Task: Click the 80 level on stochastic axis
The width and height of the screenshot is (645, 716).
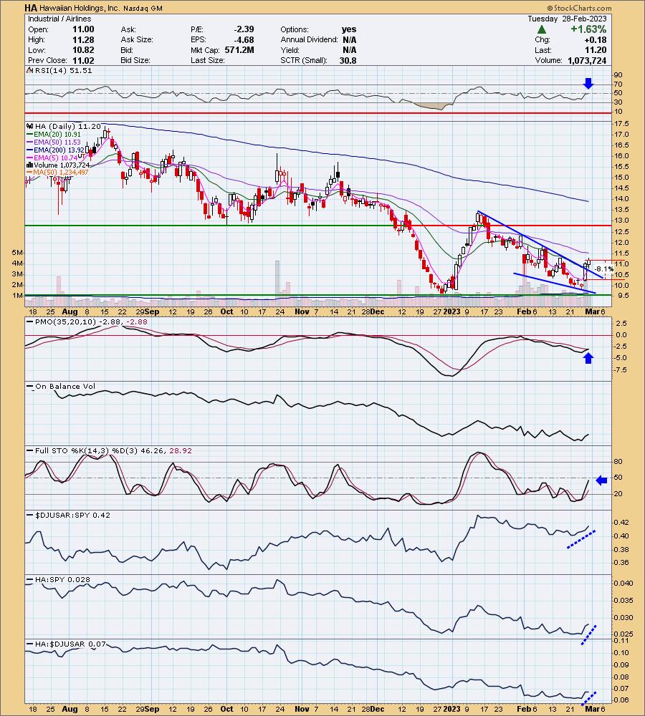Action: 618,462
